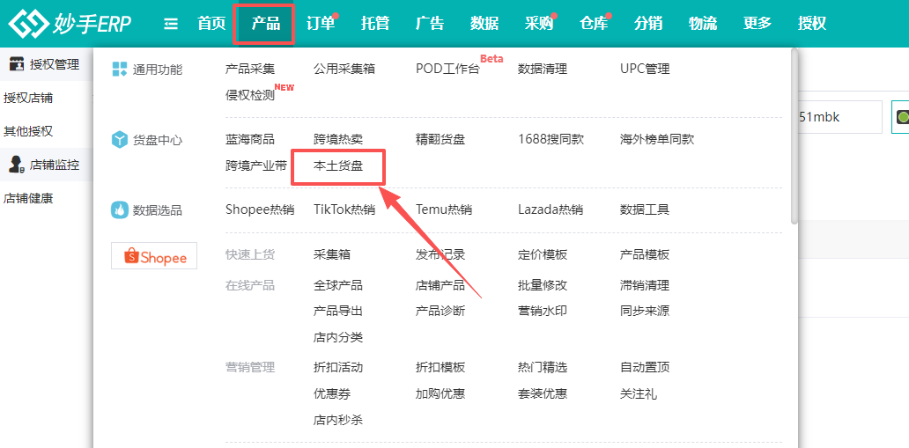The width and height of the screenshot is (909, 448).
Task: Click the 授权管理 store icon
Action: [x=17, y=63]
